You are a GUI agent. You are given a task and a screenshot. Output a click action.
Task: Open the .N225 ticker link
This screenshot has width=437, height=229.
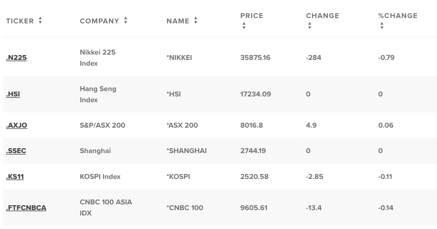point(16,58)
